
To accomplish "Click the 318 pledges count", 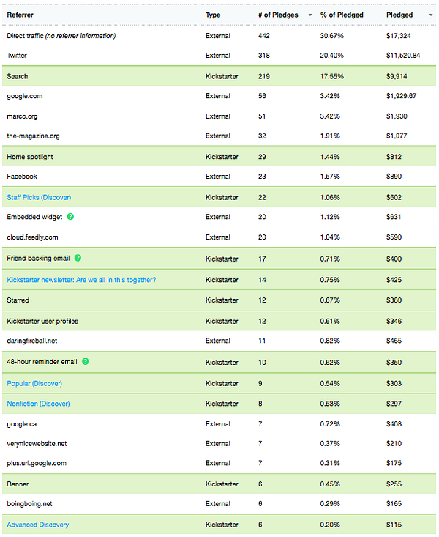I will coord(264,56).
